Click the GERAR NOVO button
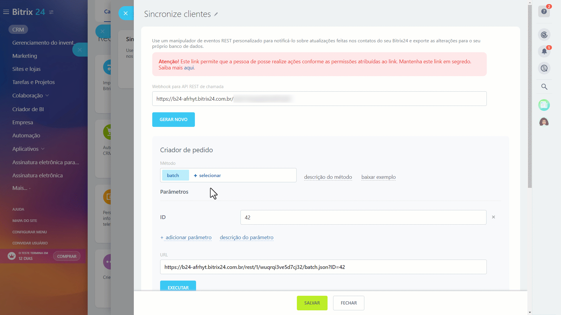561x315 pixels. point(173,120)
